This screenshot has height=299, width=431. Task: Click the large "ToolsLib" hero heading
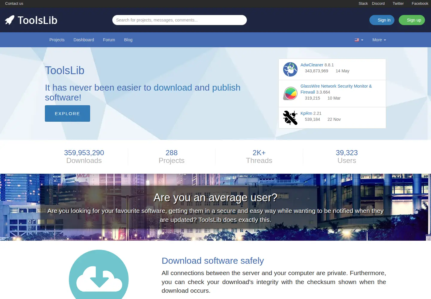pos(65,71)
